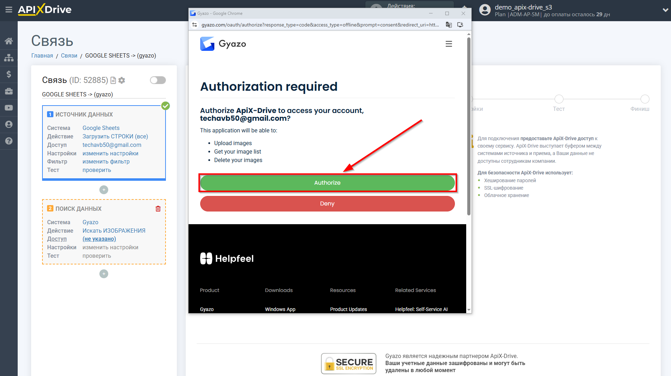Open the Google Sheets source link
Screen dimensions: 671x376
coord(101,128)
